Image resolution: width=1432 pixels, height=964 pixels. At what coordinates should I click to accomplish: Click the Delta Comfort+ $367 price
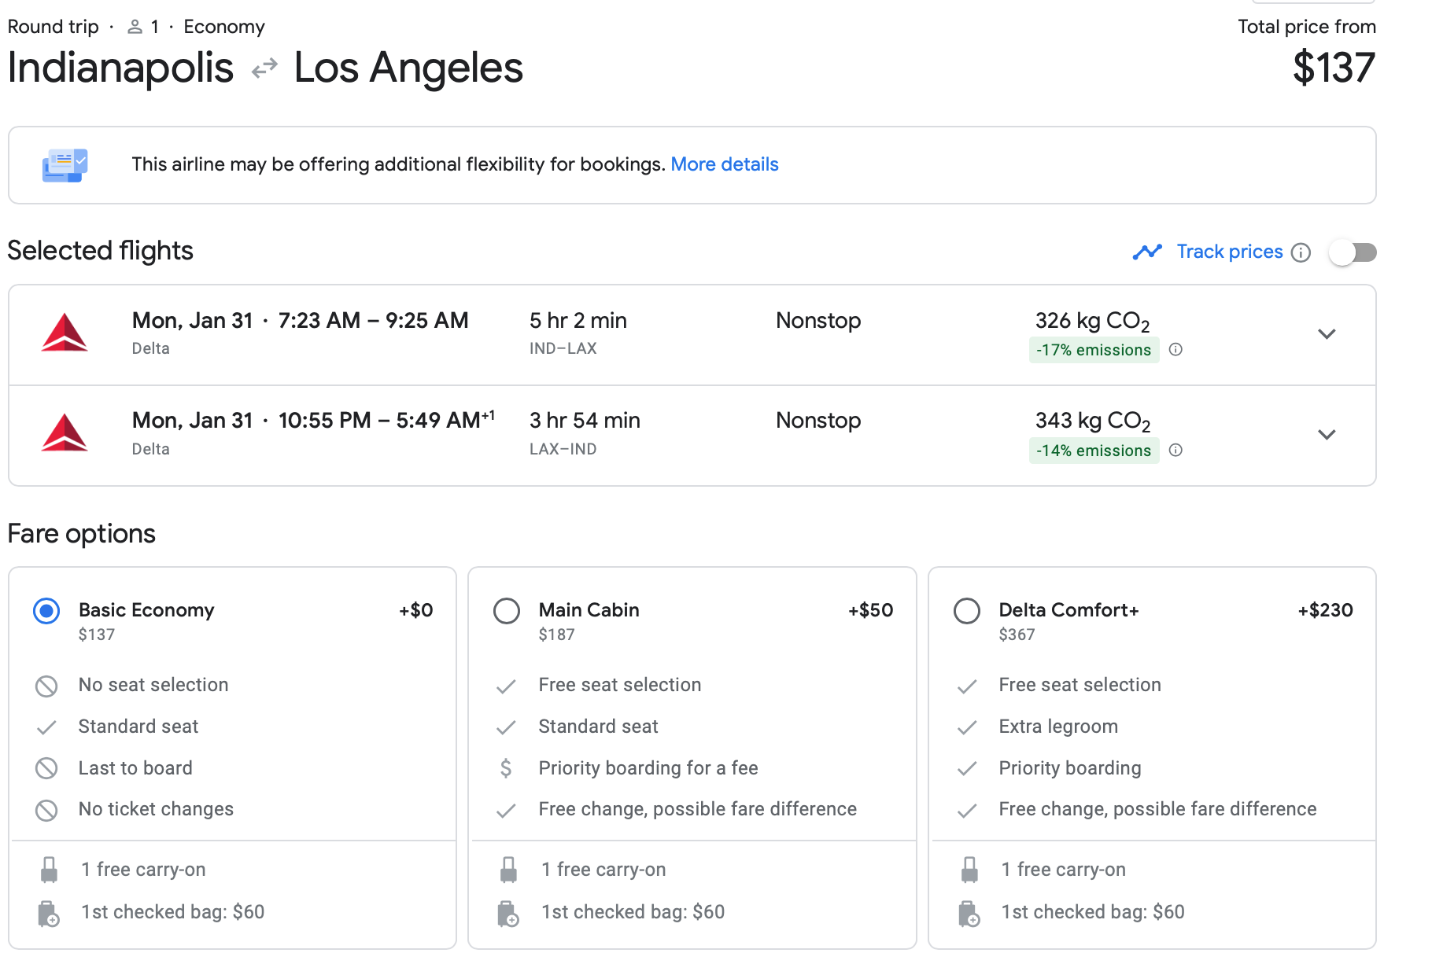[x=1017, y=635]
